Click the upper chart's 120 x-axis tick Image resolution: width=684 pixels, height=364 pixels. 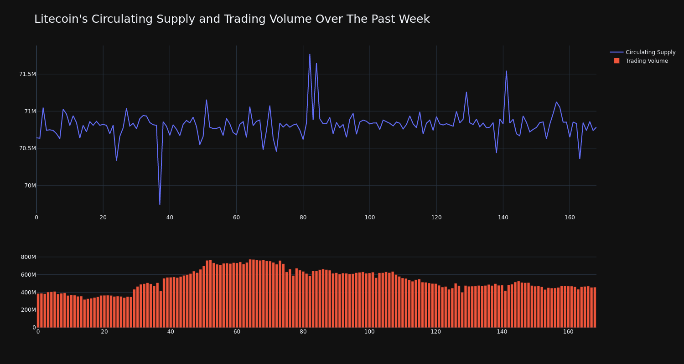tap(436, 217)
